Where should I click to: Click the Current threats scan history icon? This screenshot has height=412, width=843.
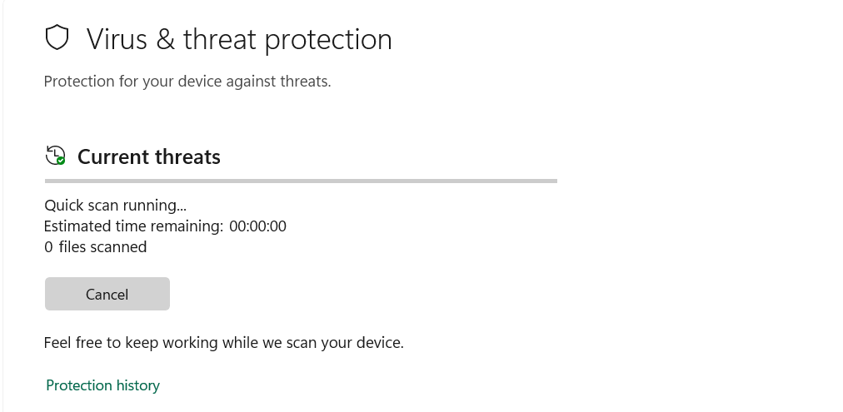(55, 156)
